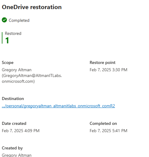Open the personal/gregoryaltman destination link

[x=58, y=106]
